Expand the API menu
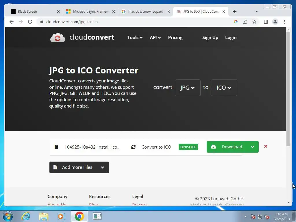The height and width of the screenshot is (222, 296). pyautogui.click(x=155, y=37)
